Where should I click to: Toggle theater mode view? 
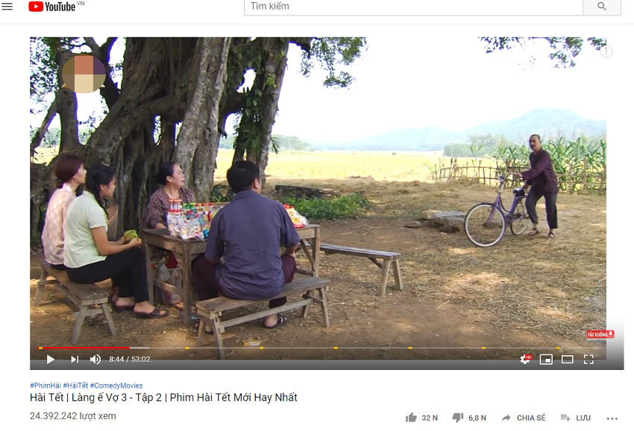568,359
